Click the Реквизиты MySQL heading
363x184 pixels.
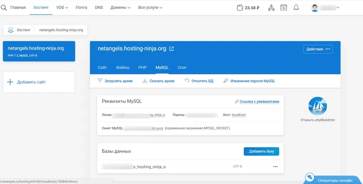(122, 101)
